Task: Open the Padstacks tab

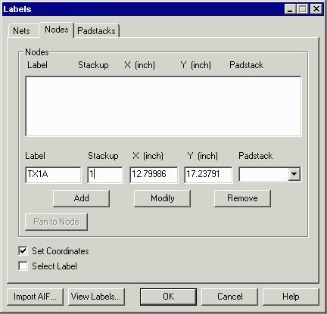Action: tap(96, 31)
